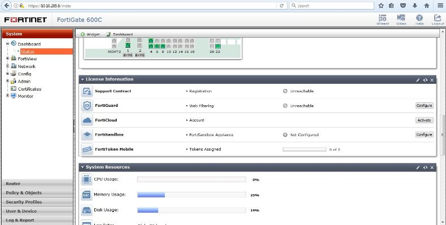Open the System menu section

(37, 34)
